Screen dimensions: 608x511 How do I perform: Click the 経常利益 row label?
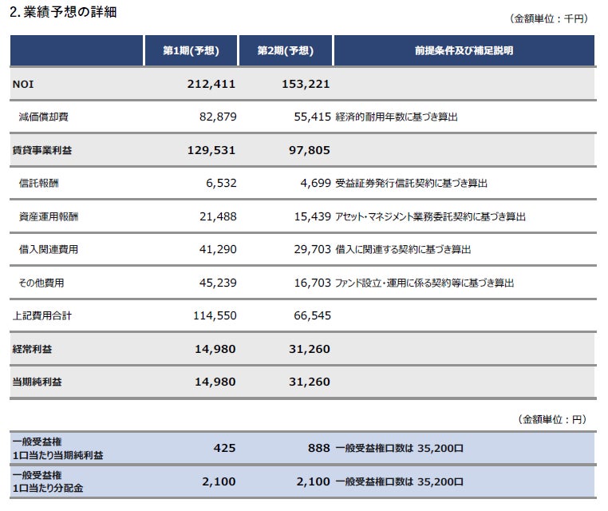tap(32, 349)
